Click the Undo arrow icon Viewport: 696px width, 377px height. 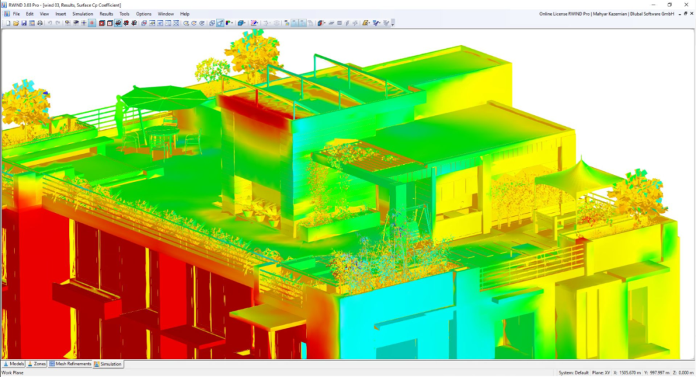point(50,23)
